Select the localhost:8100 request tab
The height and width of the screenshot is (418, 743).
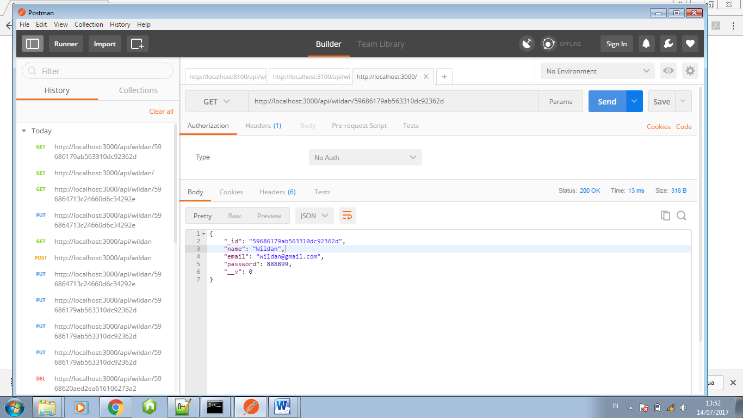tap(226, 77)
